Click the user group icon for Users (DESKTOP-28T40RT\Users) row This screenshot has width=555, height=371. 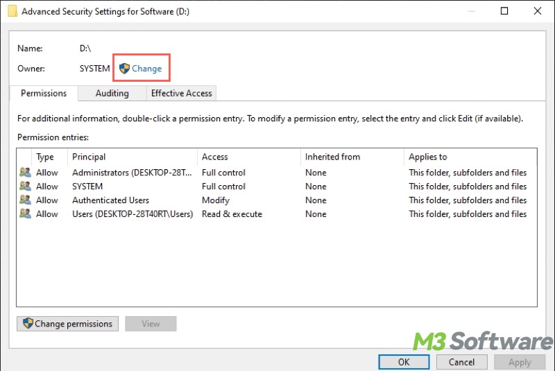pyautogui.click(x=25, y=214)
